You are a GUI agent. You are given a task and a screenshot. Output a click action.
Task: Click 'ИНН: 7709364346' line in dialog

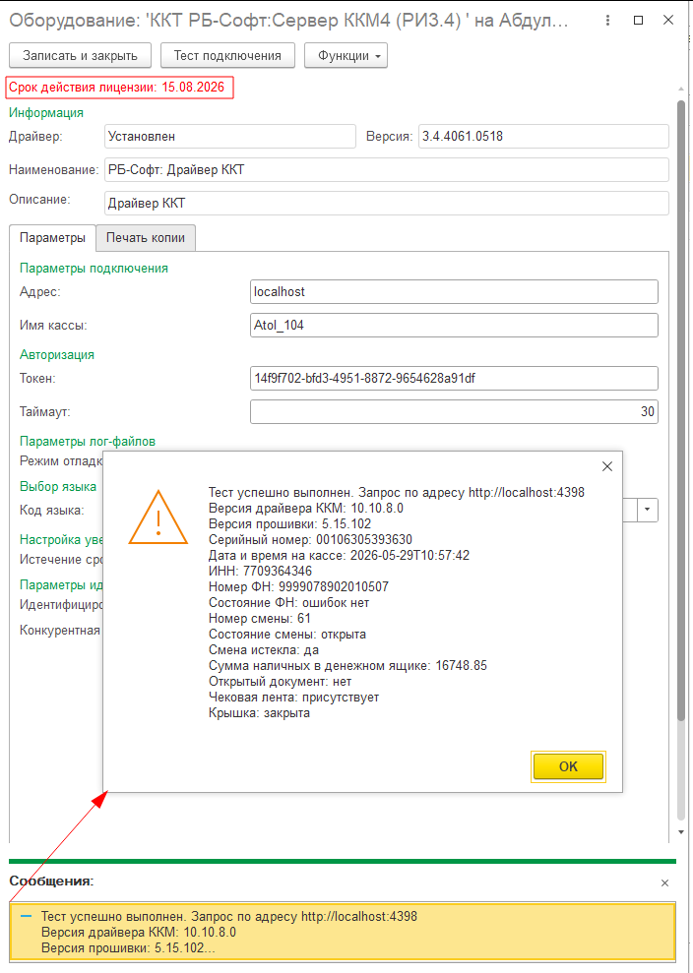[x=260, y=571]
